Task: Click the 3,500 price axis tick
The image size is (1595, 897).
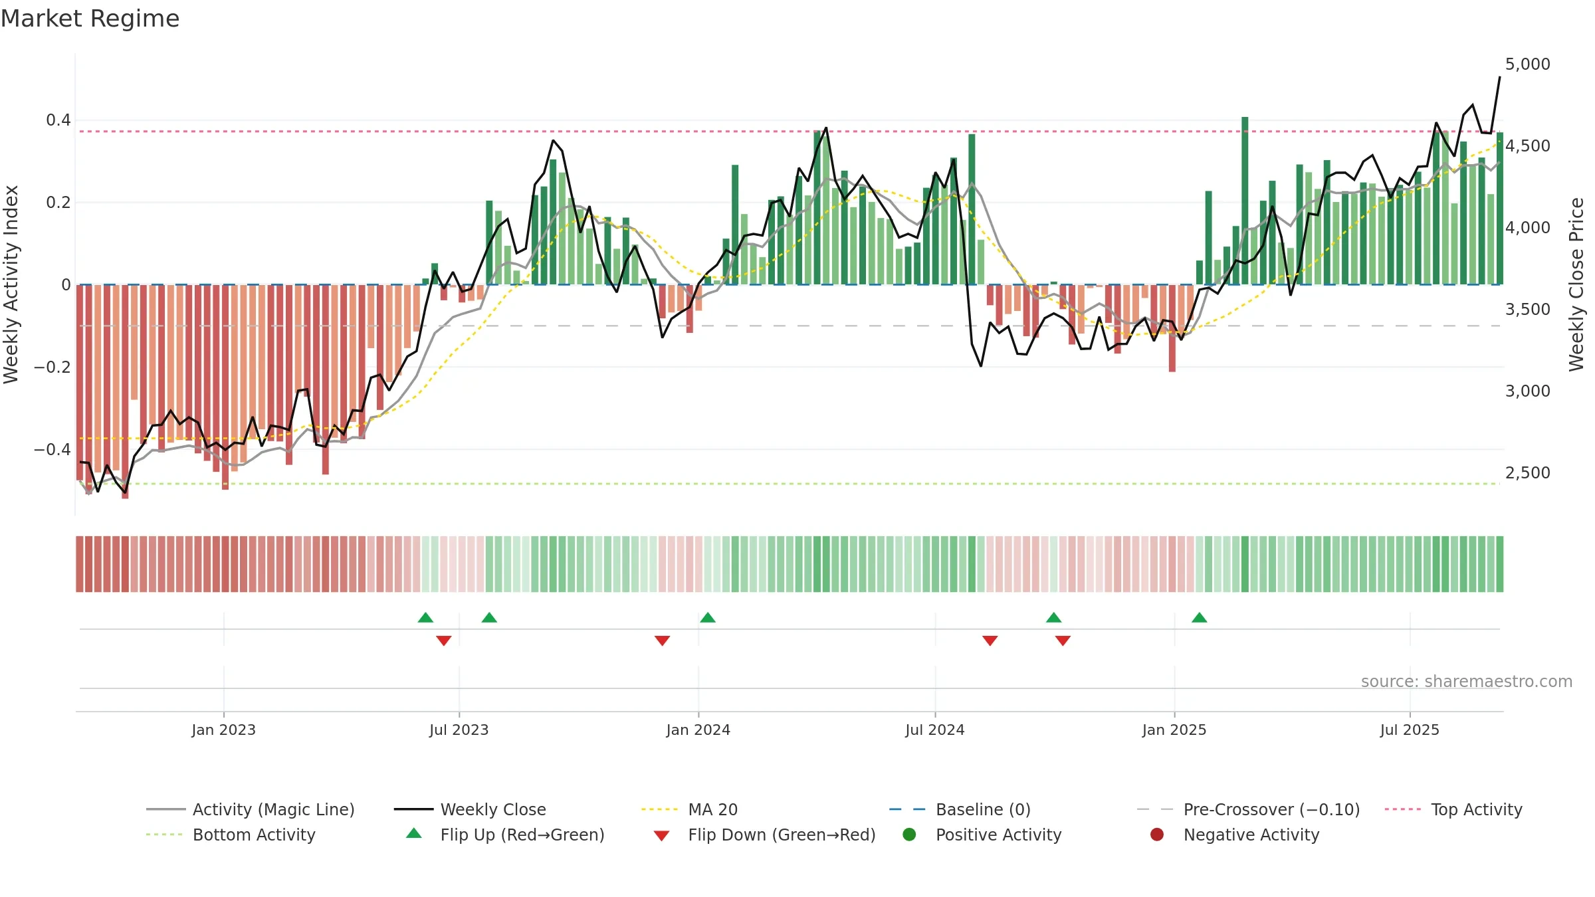Action: pos(1527,309)
